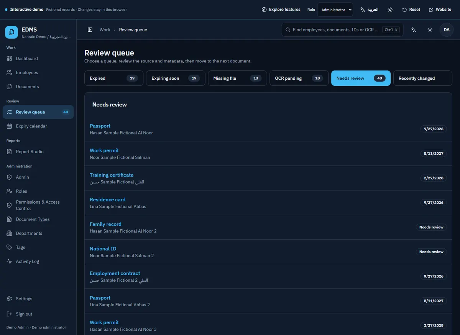Open Work permit for Noor Sample Fictional Salman
The image size is (460, 335).
tap(104, 150)
